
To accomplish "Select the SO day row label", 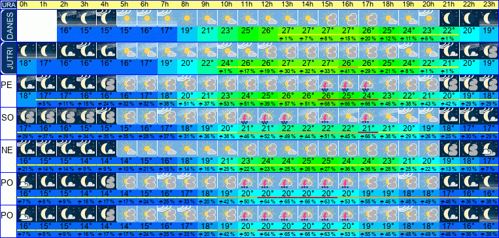I will click(x=7, y=117).
